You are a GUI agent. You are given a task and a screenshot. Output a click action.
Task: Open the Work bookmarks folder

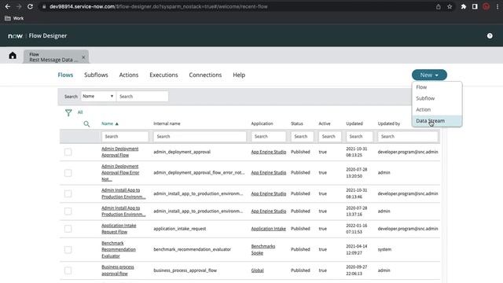(x=14, y=18)
